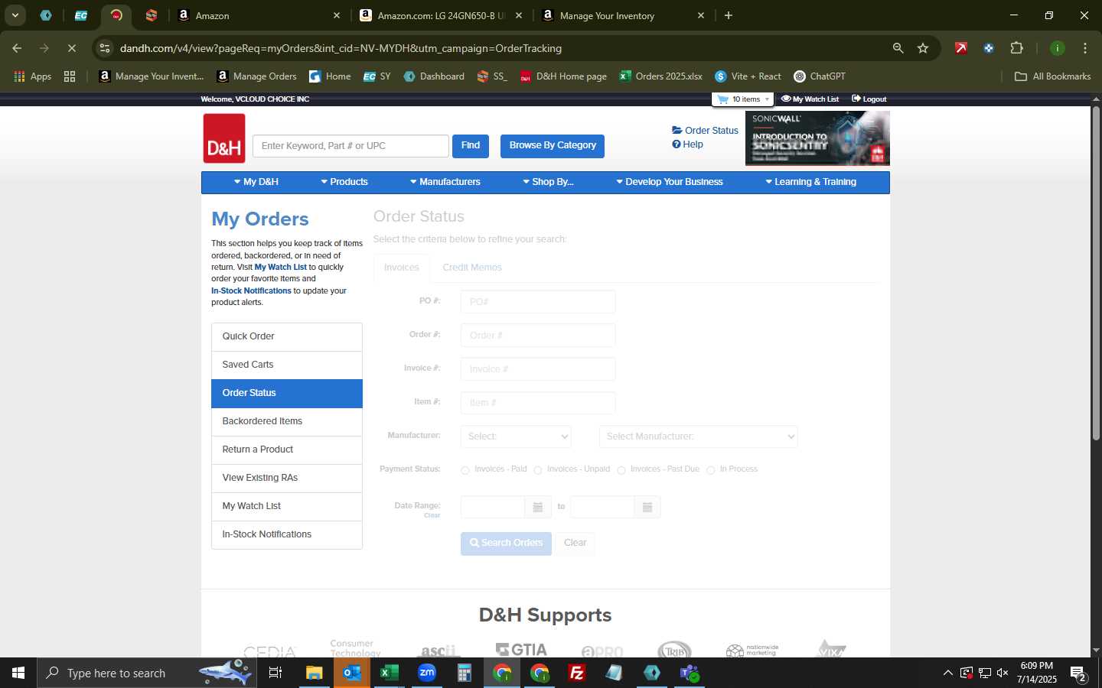Open the Select Manufacturer combo box
This screenshot has width=1102, height=688.
pyautogui.click(x=698, y=436)
